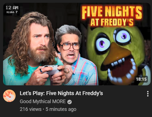Click the 12 AM clock overlay in thumbnail
This screenshot has height=117, width=152.
(12, 8)
